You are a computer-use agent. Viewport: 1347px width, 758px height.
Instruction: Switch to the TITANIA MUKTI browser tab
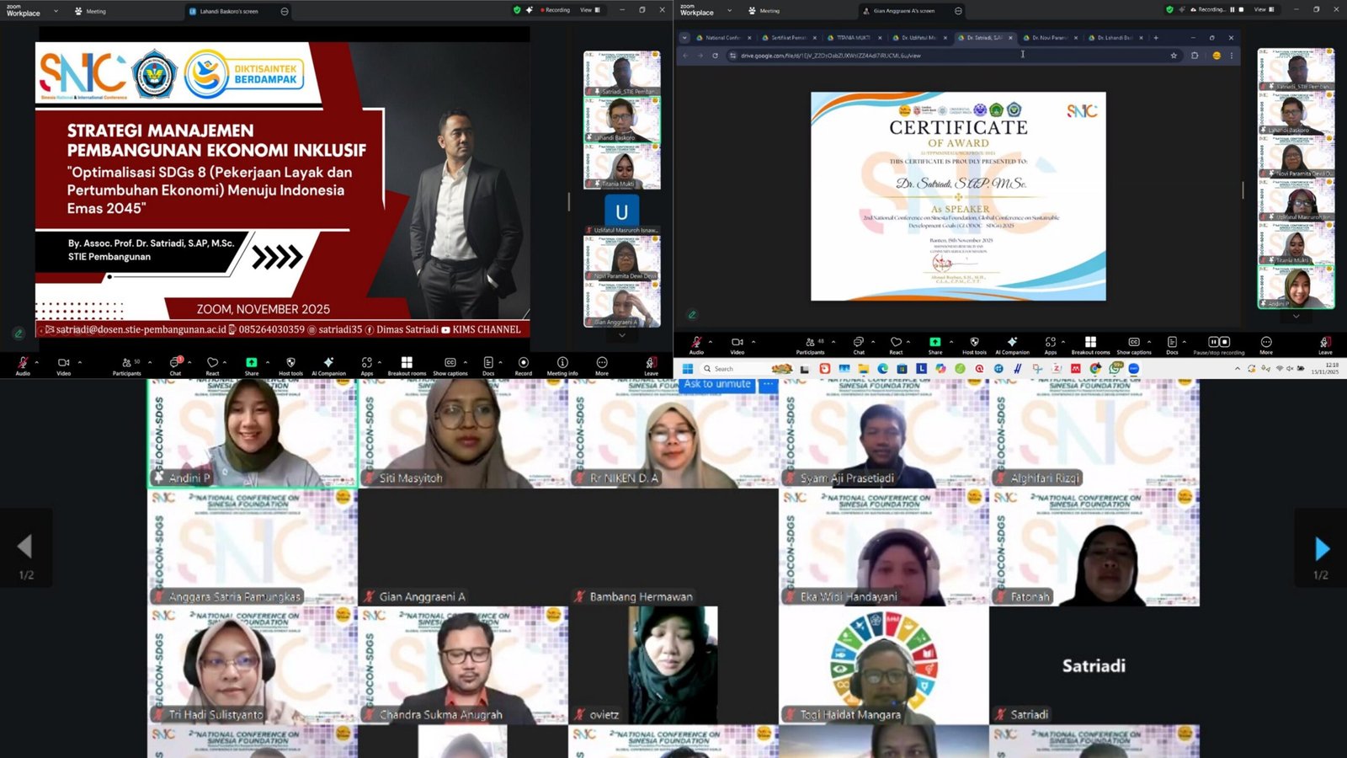tap(853, 38)
